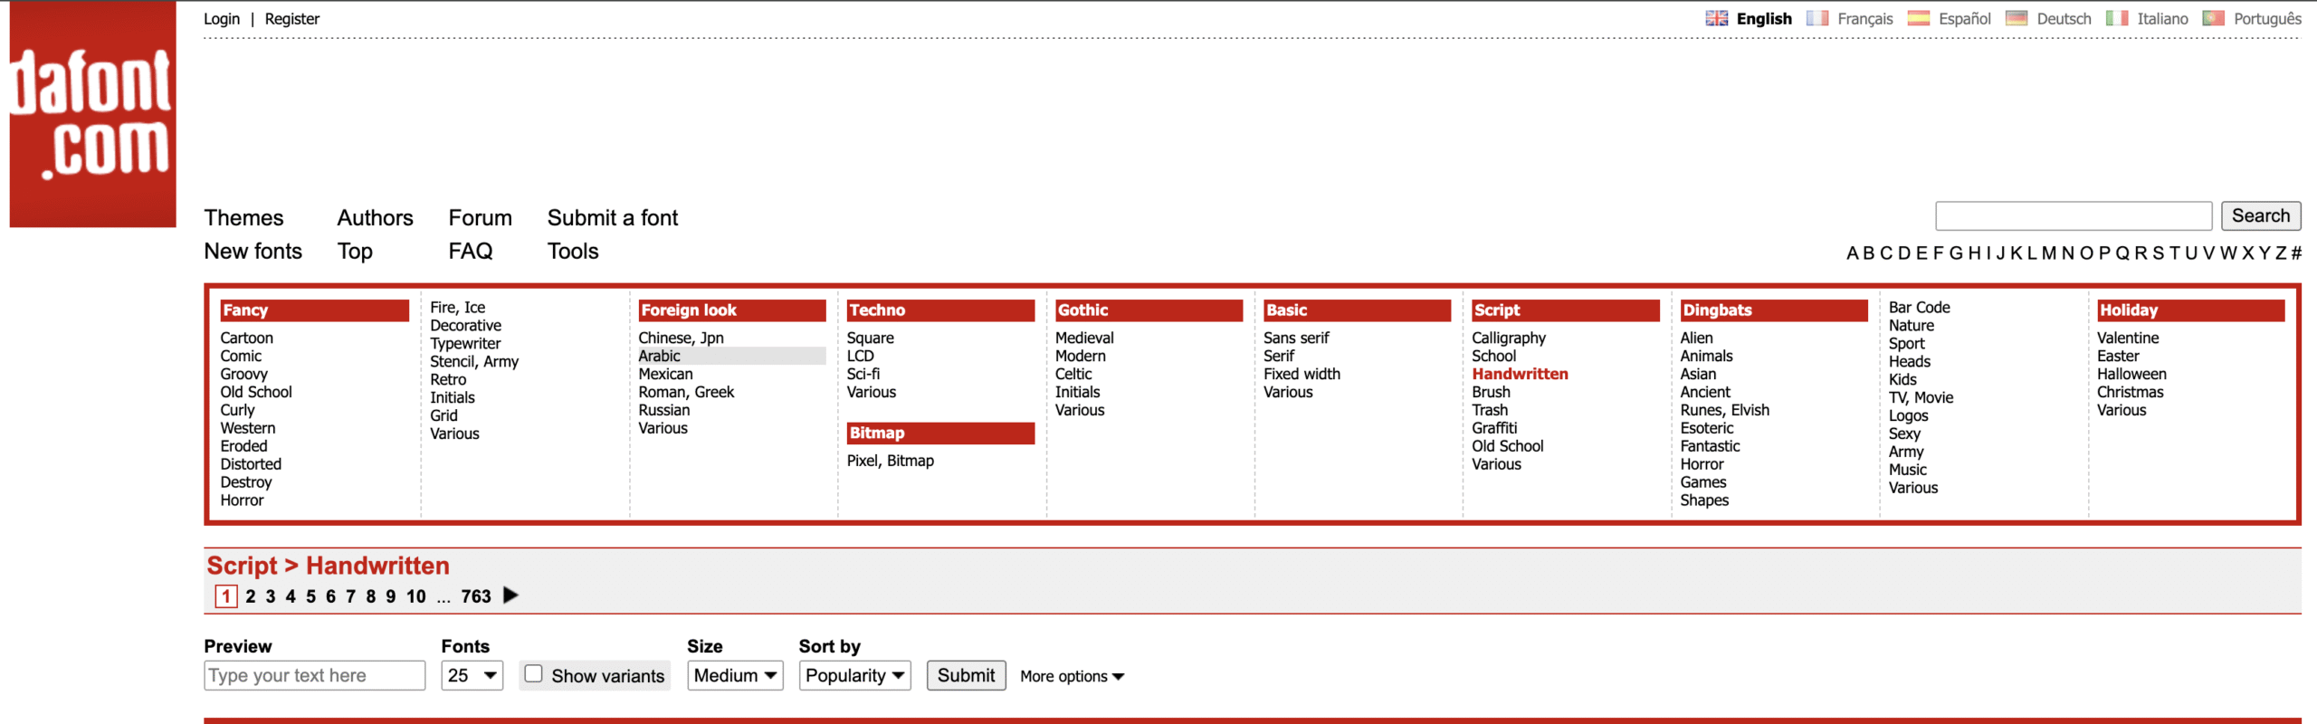Select the Portuguese flag icon
Image resolution: width=2317 pixels, height=724 pixels.
[x=2213, y=18]
